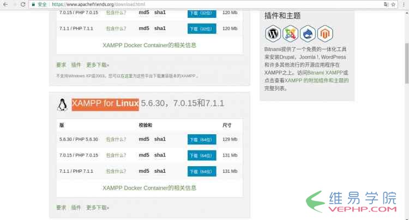Open 更多下载 link in Windows section
The width and height of the screenshot is (409, 220).
tap(98, 65)
